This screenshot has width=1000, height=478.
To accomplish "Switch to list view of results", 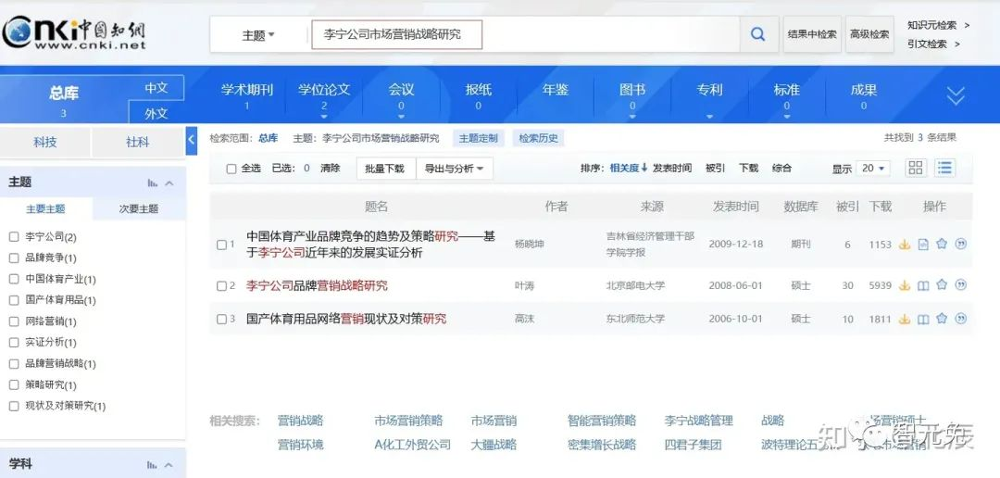I will point(944,168).
